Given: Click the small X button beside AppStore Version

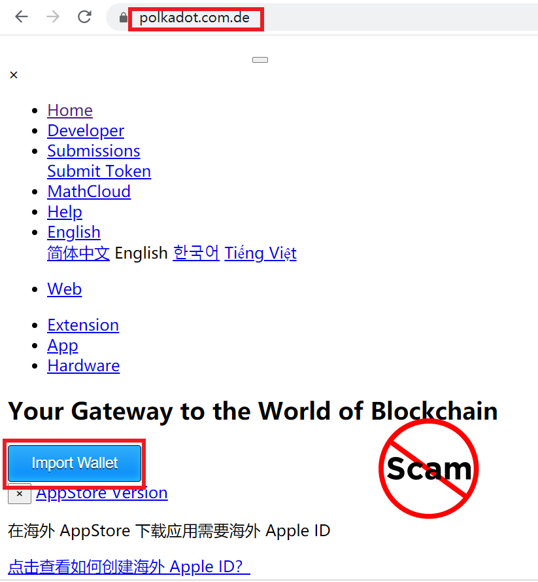Looking at the screenshot, I should pyautogui.click(x=20, y=494).
